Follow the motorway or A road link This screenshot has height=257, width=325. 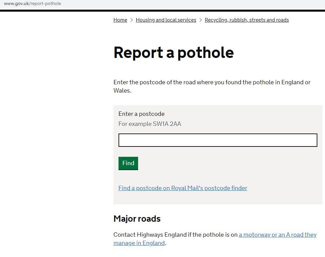[278, 235]
